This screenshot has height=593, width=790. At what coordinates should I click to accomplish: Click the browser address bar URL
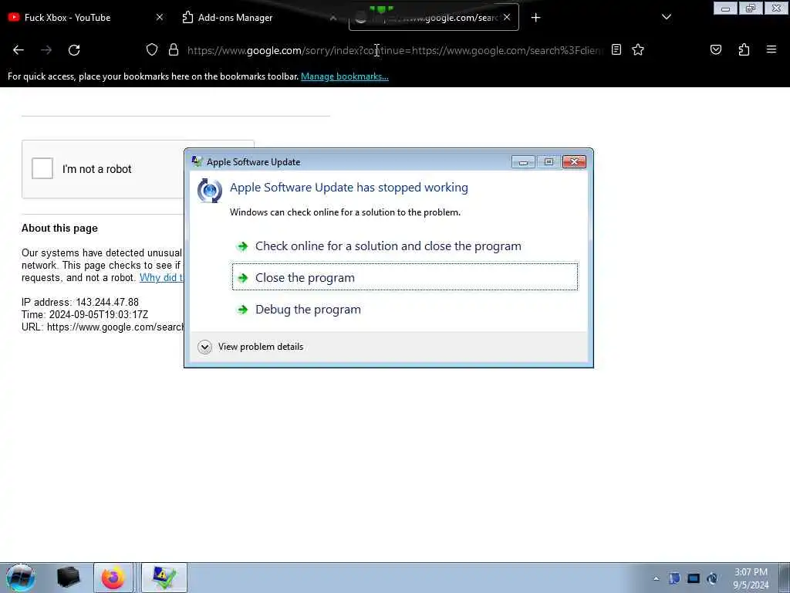[x=394, y=50]
